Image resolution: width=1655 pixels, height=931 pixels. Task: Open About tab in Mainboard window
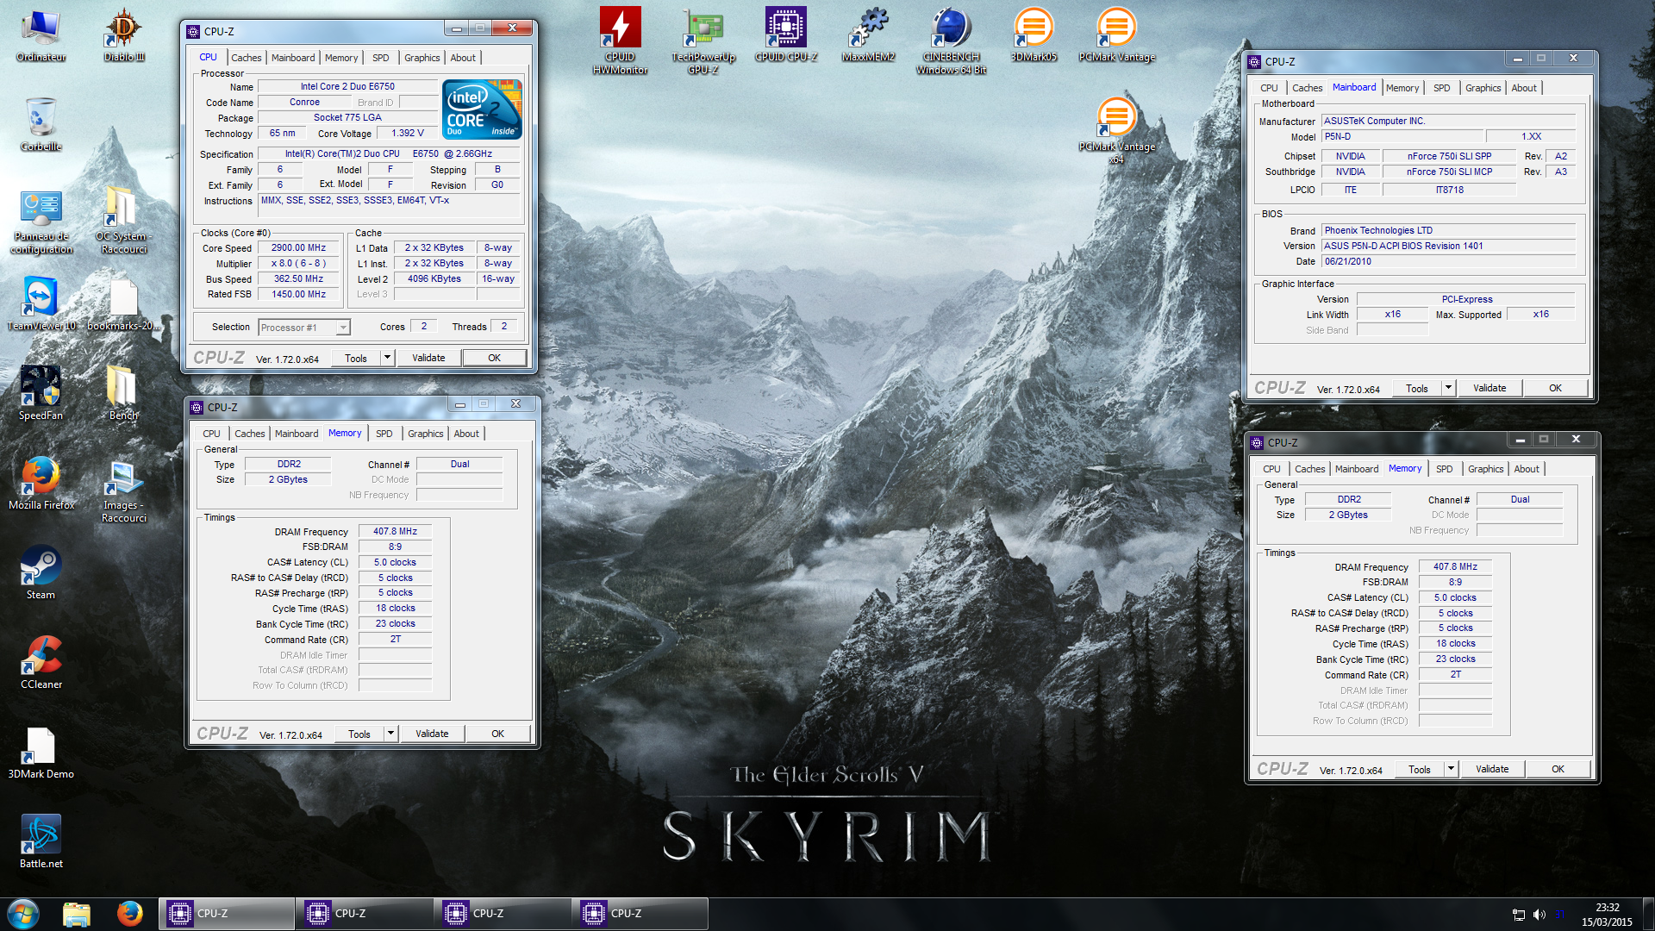[1524, 88]
